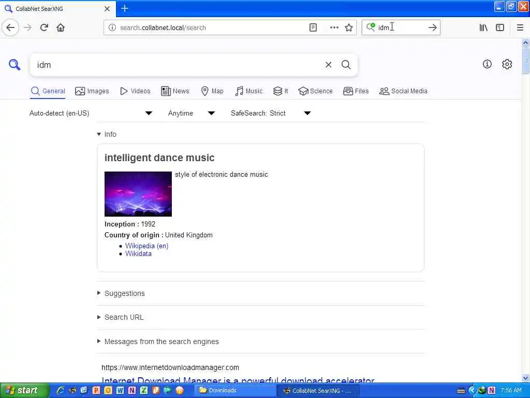Launch Word from quick launch

pyautogui.click(x=120, y=390)
